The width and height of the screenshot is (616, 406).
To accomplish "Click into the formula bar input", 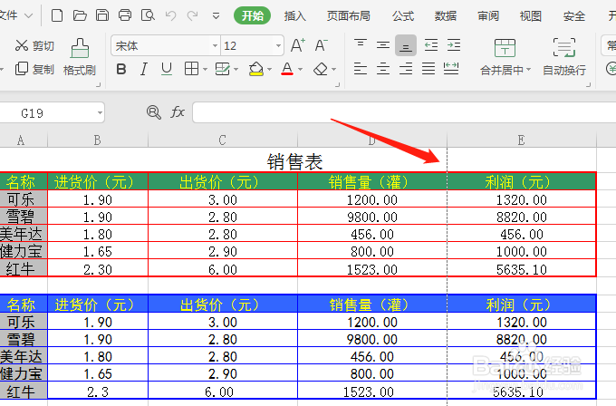I will pyautogui.click(x=404, y=112).
